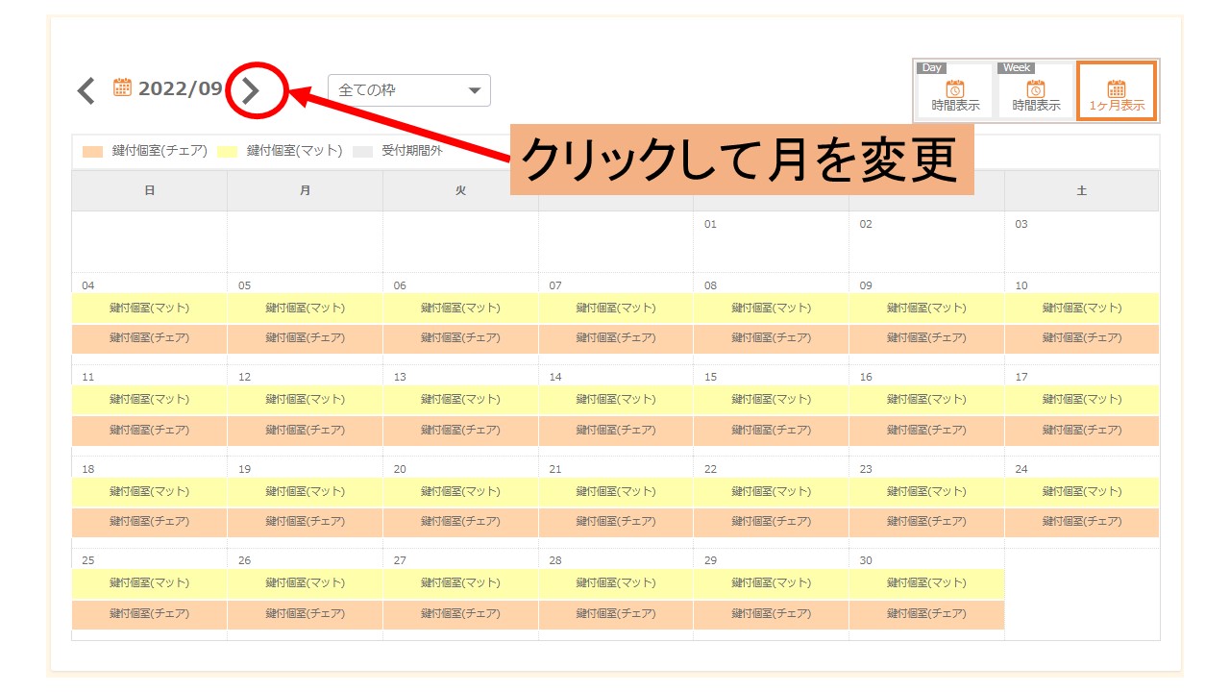
Task: Select the 1ヶ月表示 month view
Action: pos(1117,91)
